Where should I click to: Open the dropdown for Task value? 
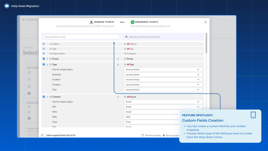pos(163,90)
